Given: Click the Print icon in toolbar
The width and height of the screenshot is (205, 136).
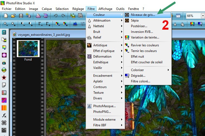Looking at the screenshot, I should (x=38, y=16).
